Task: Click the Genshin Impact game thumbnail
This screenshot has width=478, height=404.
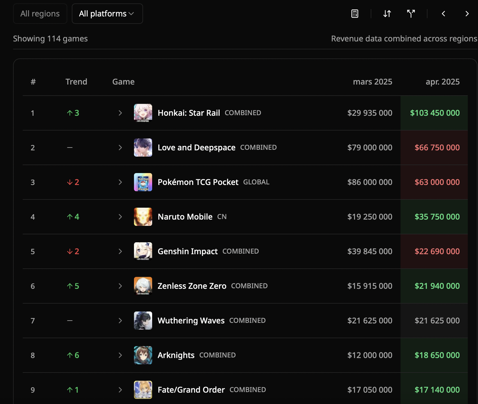Action: pos(143,251)
